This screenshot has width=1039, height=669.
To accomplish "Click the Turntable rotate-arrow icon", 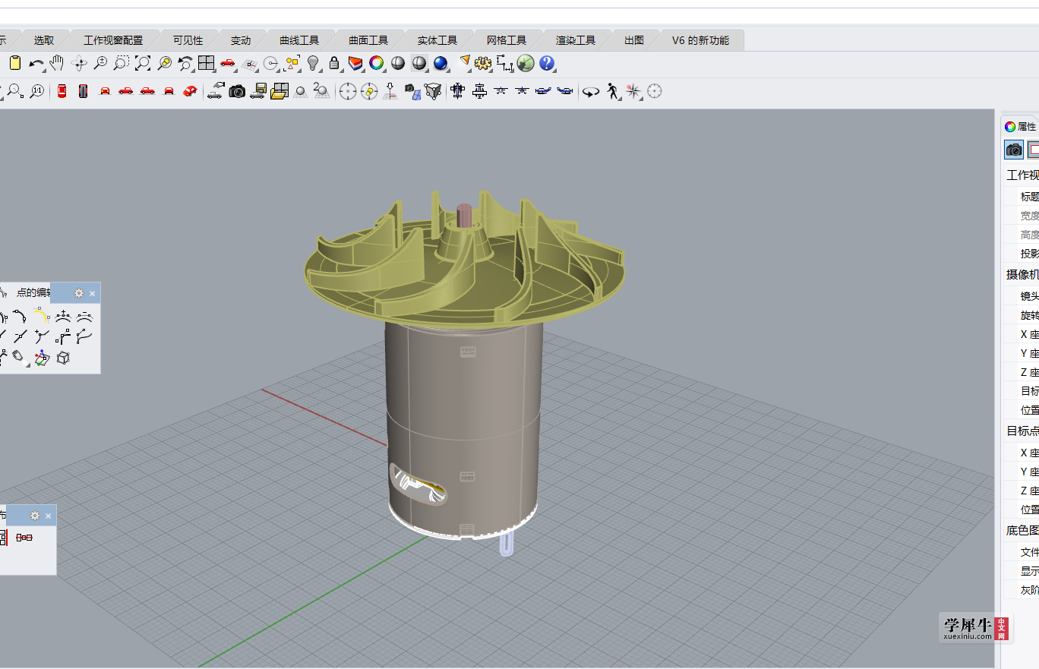I will pyautogui.click(x=590, y=92).
